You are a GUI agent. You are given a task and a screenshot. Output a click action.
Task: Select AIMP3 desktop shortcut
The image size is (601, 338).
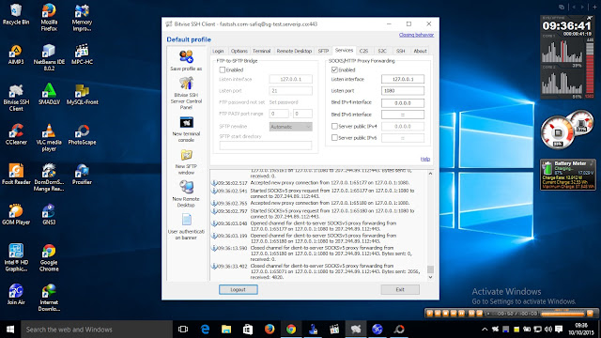16,54
